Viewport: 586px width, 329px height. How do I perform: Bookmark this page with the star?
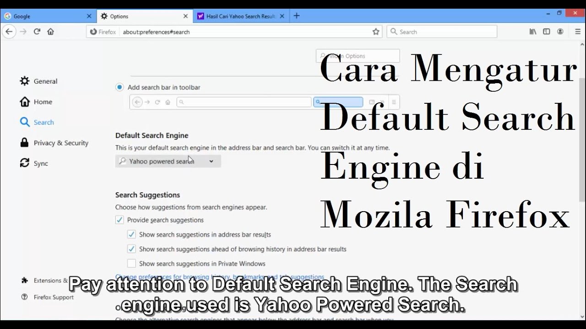(376, 32)
